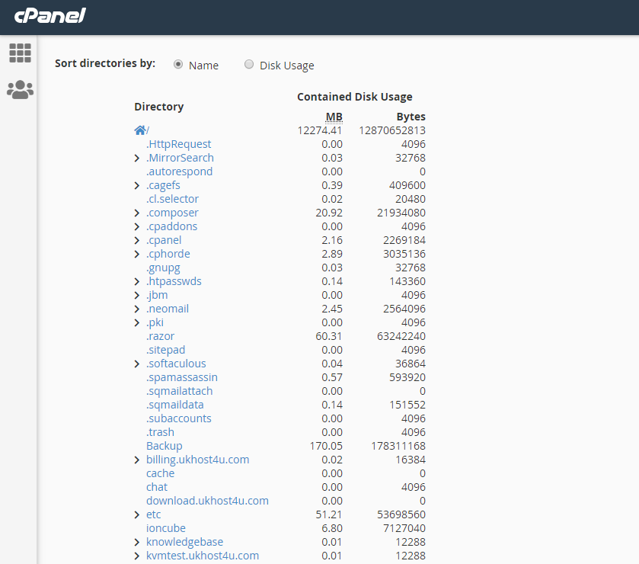Click the Directory column header
The width and height of the screenshot is (639, 564).
(159, 107)
